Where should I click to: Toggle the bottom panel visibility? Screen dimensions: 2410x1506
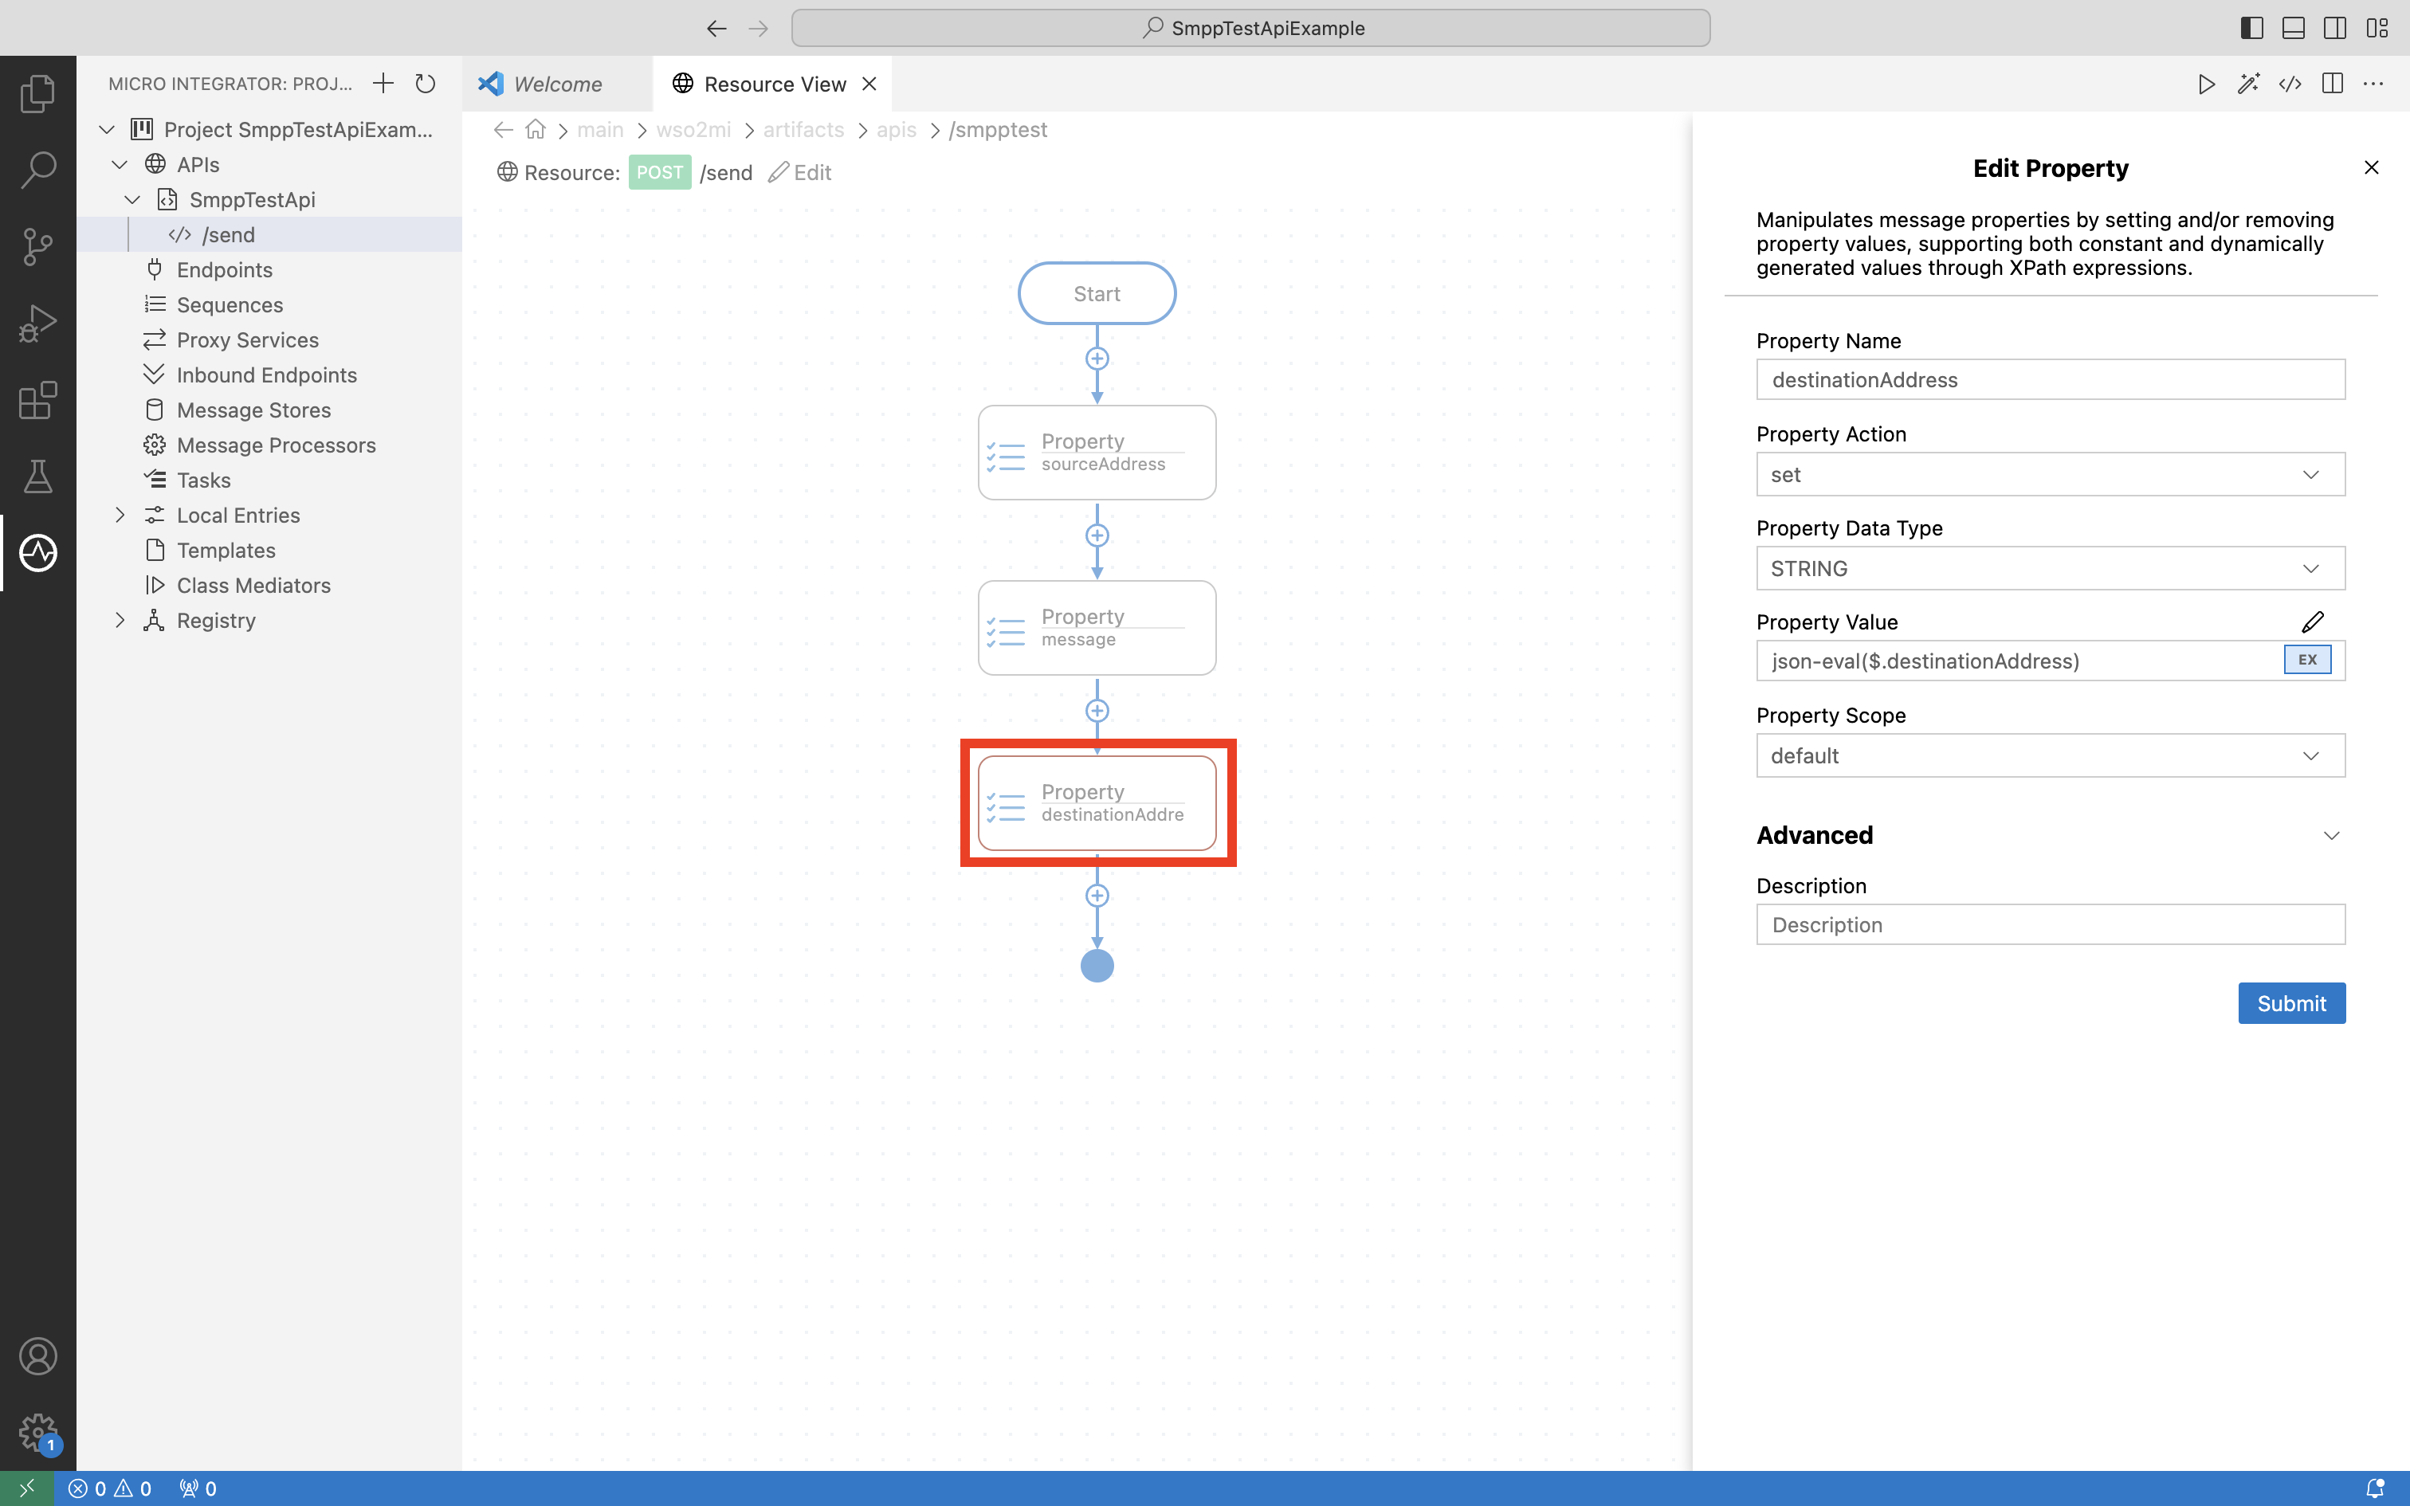pyautogui.click(x=2293, y=28)
